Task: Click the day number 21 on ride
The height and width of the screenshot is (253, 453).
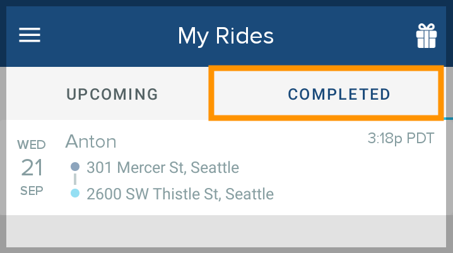Action: point(32,167)
